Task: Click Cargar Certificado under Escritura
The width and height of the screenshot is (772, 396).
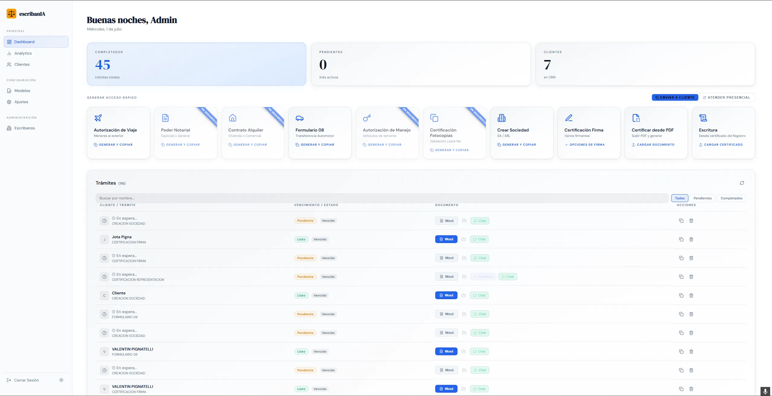Action: point(721,144)
